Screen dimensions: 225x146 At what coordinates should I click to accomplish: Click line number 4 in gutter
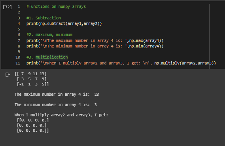19,24
